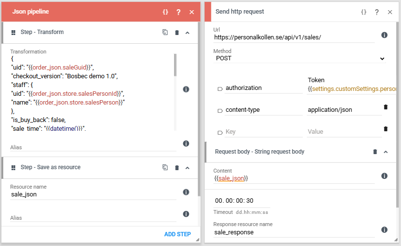Viewport: 401px width, 246px height.
Task: Delete the Step - Transform step
Action: (177, 33)
